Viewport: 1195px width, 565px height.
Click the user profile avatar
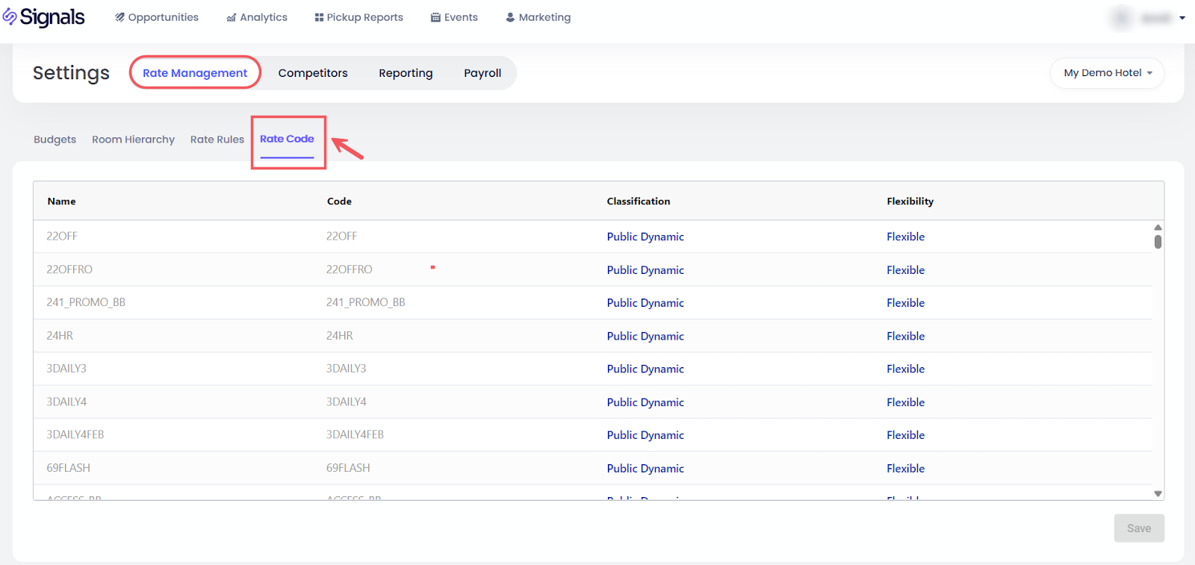pos(1121,18)
